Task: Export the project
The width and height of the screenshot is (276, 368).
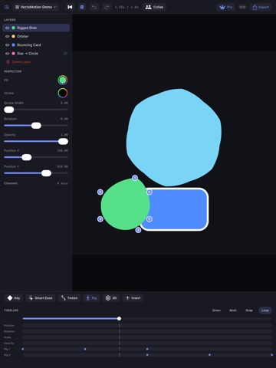Action: coord(261,7)
